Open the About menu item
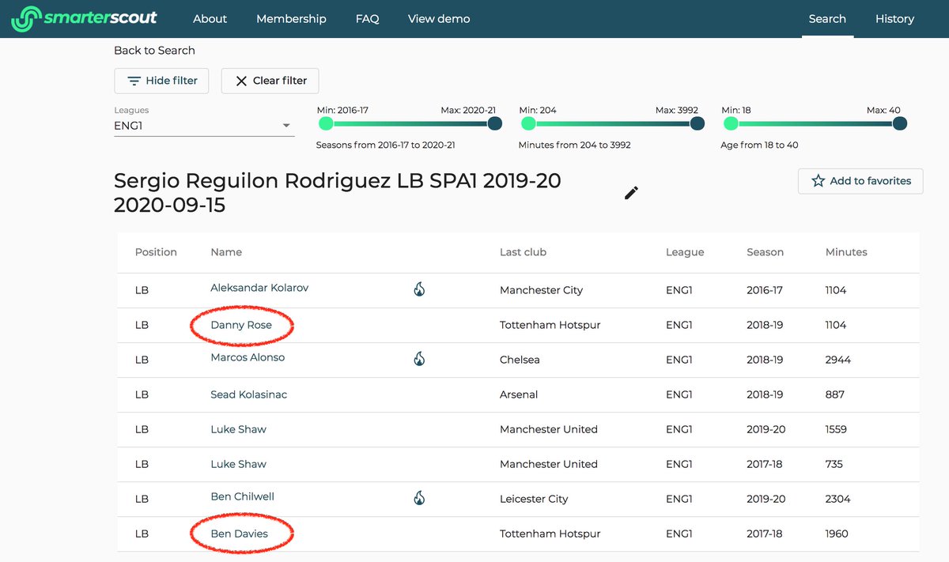Screen dimensions: 949x562 tap(210, 19)
